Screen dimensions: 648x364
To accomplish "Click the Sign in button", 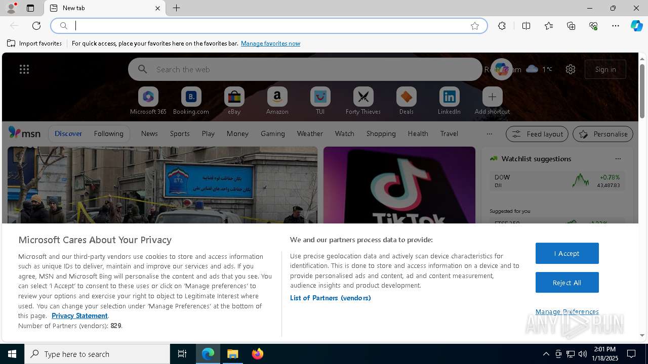I will (605, 69).
